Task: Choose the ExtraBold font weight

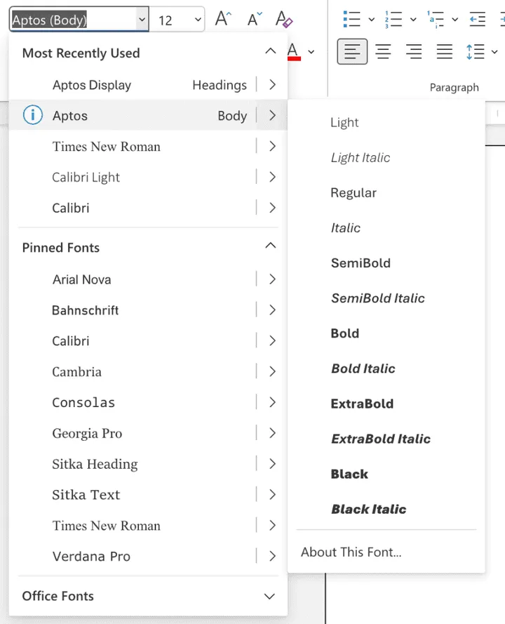Action: 362,404
